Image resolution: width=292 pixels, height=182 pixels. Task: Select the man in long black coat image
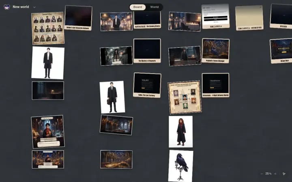pyautogui.click(x=48, y=63)
